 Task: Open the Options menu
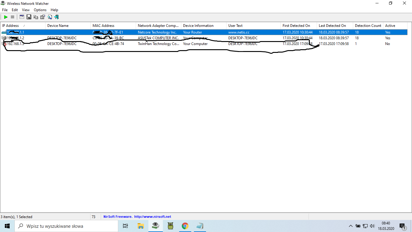[x=40, y=10]
